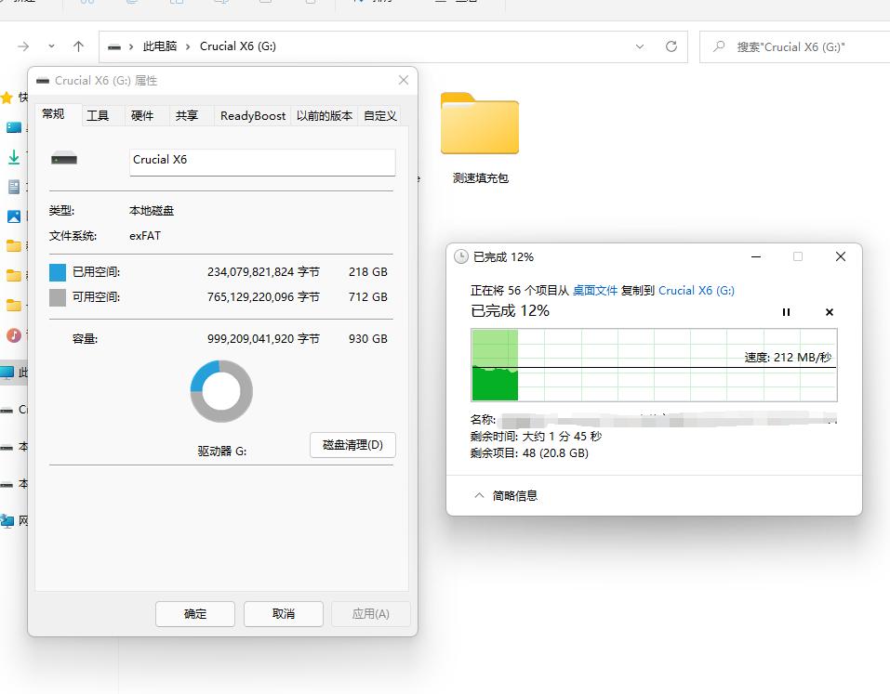Click the blue used space swatch
The width and height of the screenshot is (890, 694).
tap(58, 272)
